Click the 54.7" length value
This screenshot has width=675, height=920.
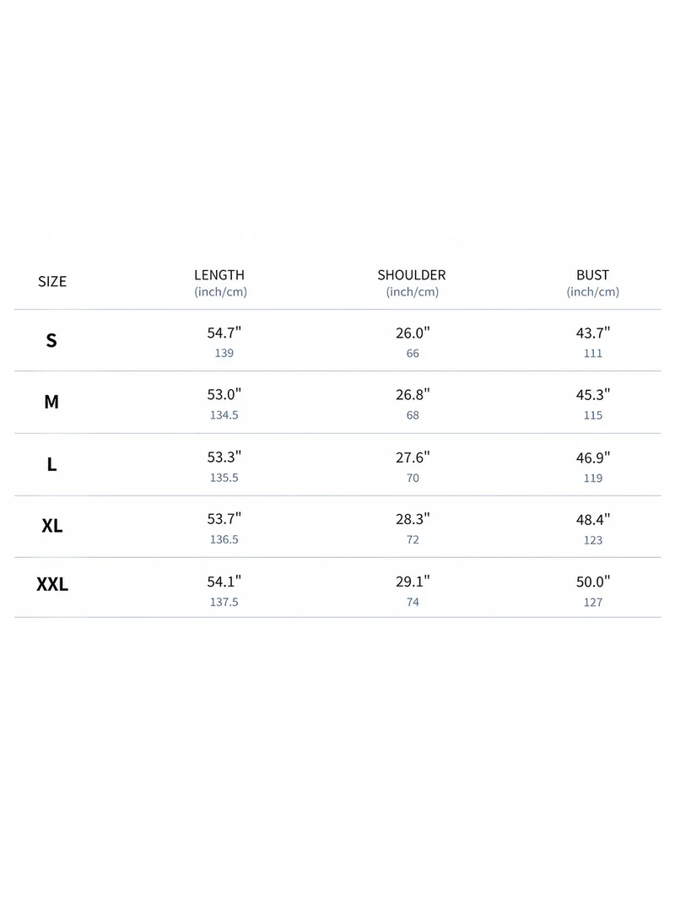[224, 333]
